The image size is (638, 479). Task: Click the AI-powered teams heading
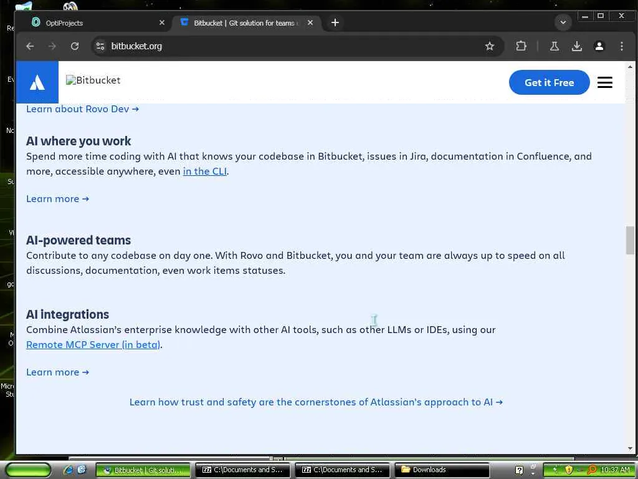(x=79, y=240)
